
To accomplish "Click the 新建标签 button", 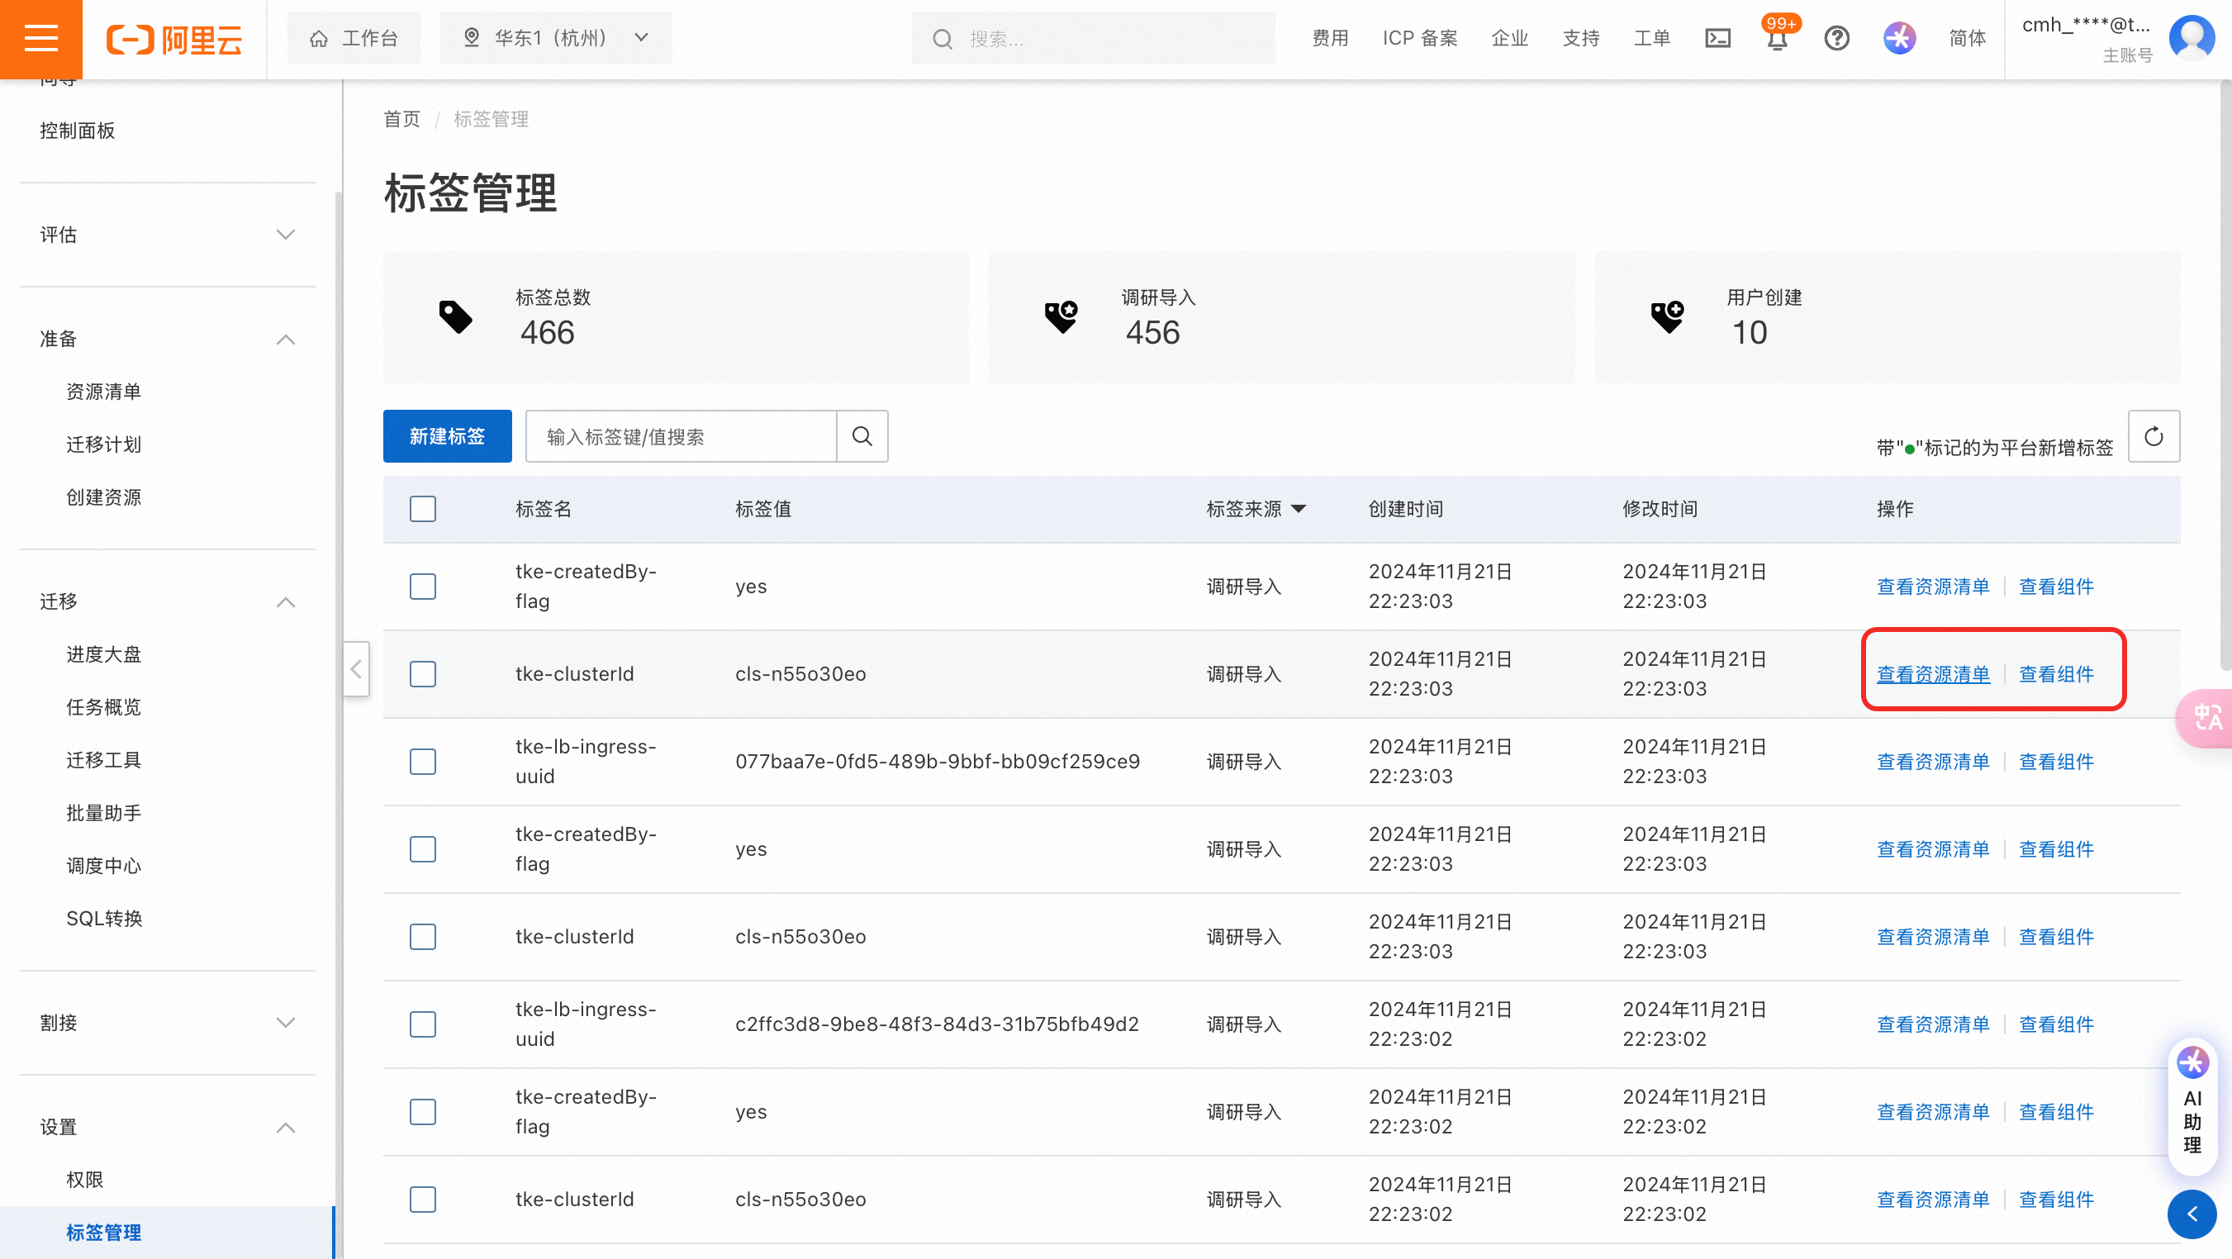I will [447, 436].
